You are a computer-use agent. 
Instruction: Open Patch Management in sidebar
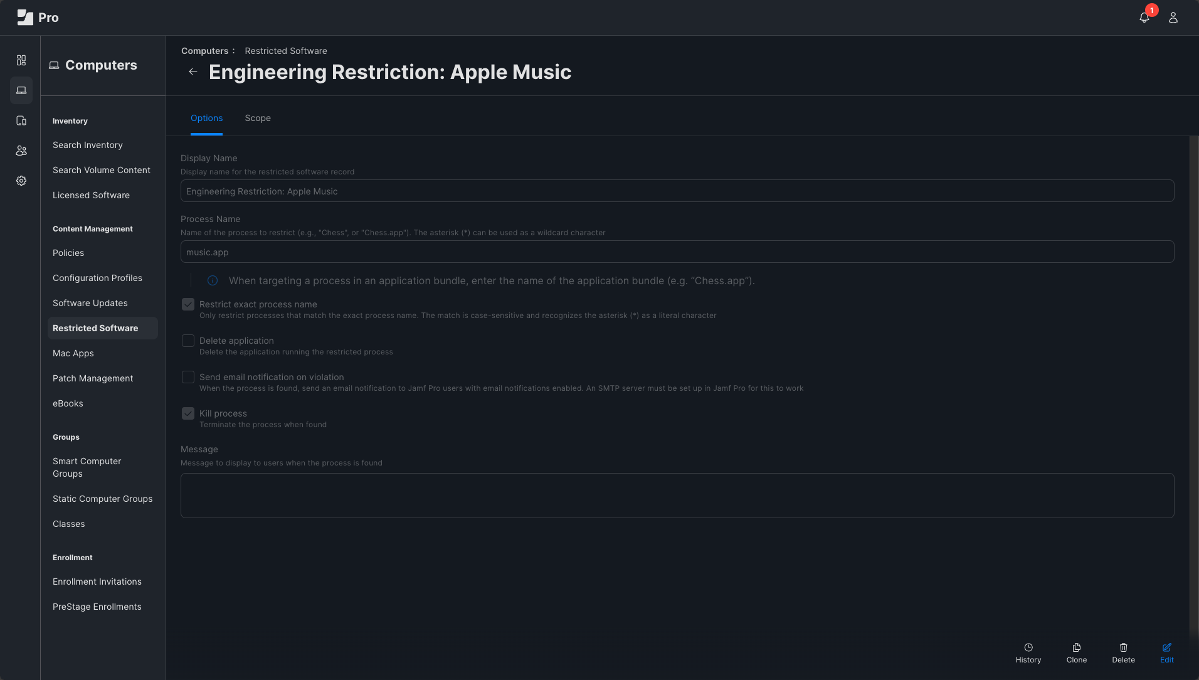click(x=93, y=378)
